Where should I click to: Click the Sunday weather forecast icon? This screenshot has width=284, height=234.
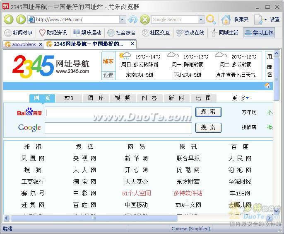(125, 56)
